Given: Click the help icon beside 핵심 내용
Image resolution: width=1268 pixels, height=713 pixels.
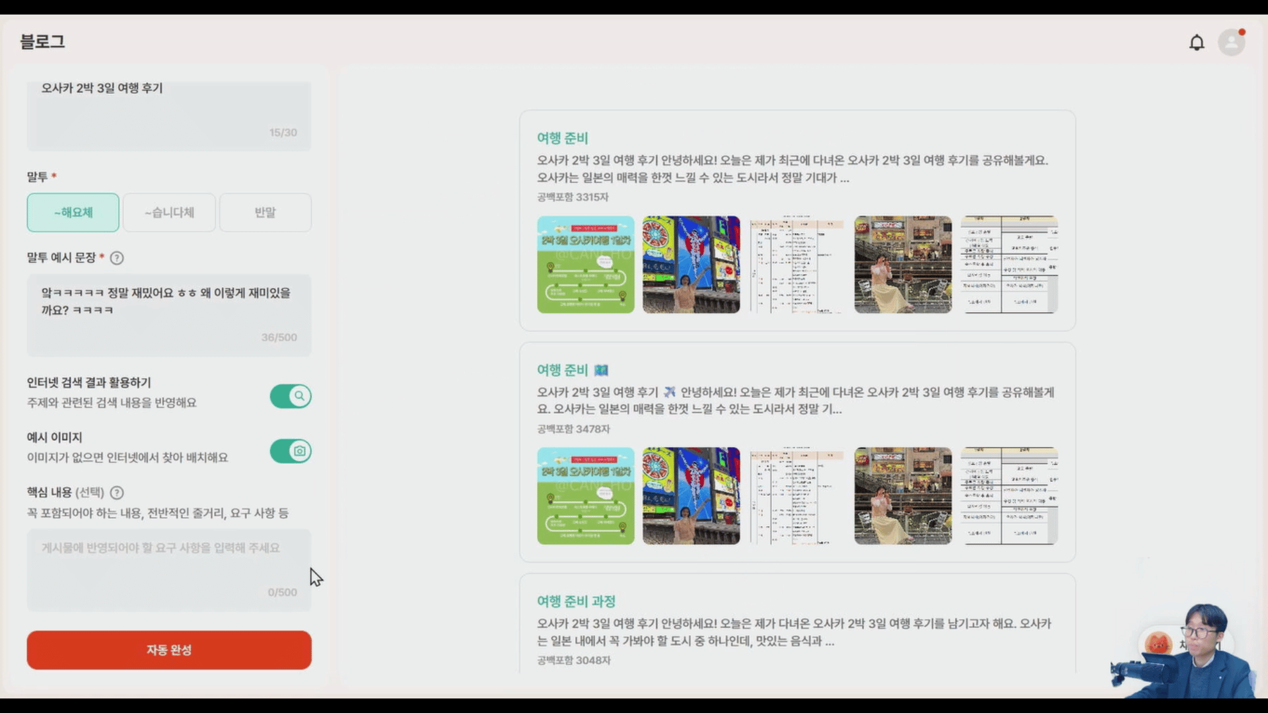Looking at the screenshot, I should (118, 492).
